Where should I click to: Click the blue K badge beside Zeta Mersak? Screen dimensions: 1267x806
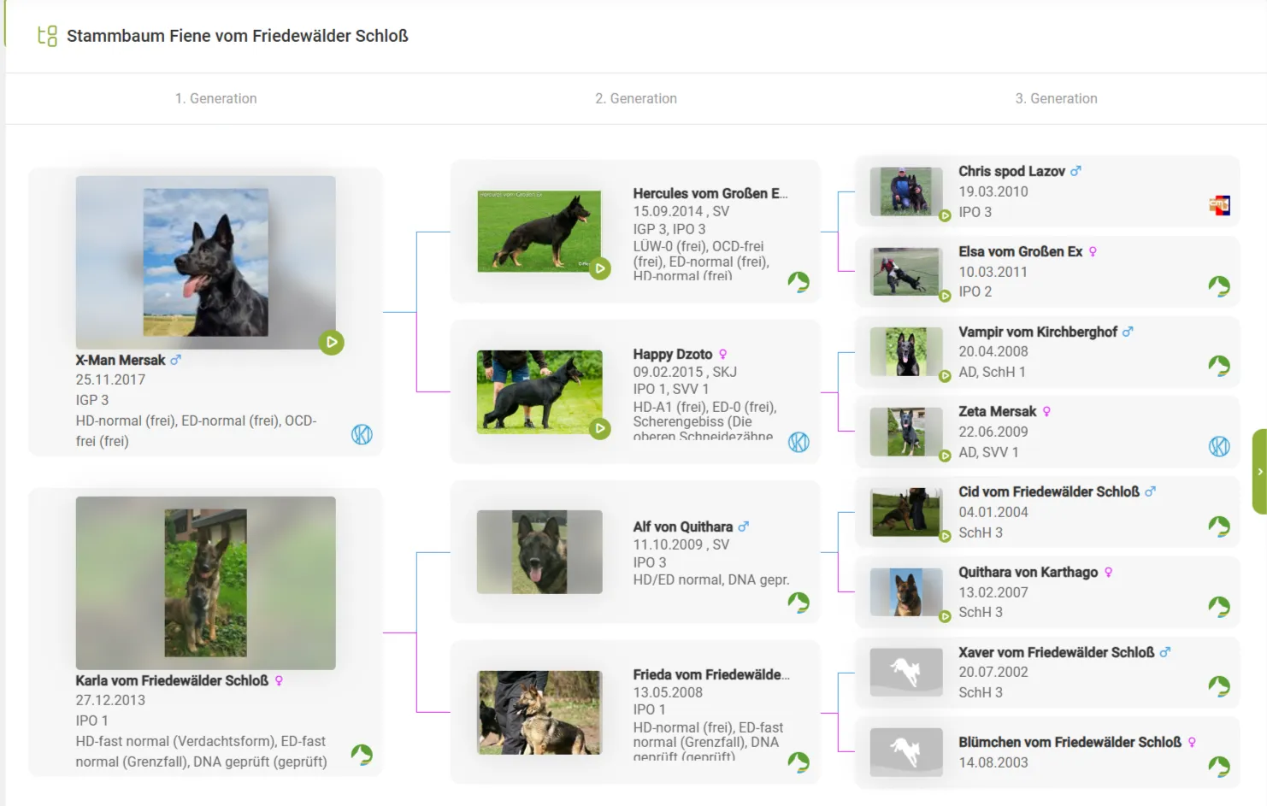coord(1219,446)
